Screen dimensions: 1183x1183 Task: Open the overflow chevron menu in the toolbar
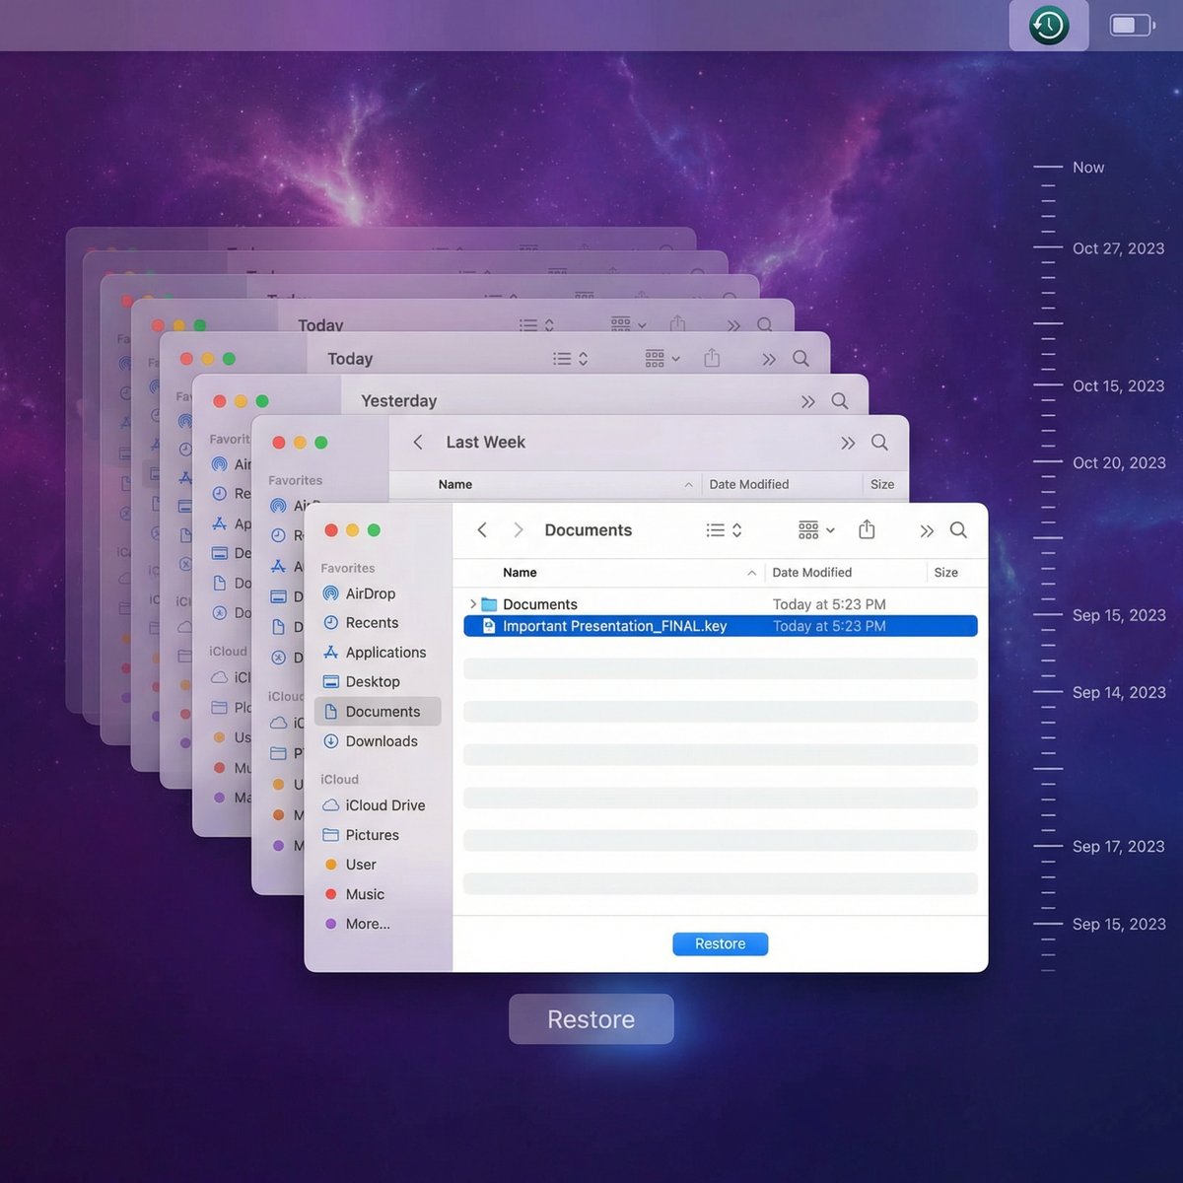pos(925,529)
